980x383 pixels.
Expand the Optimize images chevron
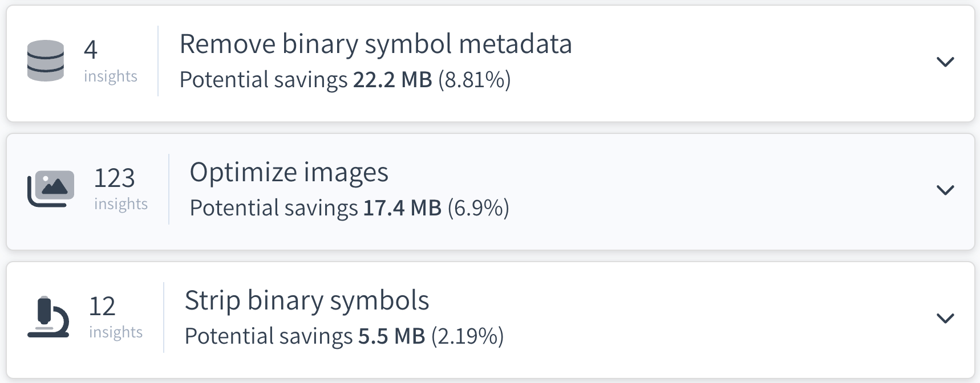click(945, 190)
